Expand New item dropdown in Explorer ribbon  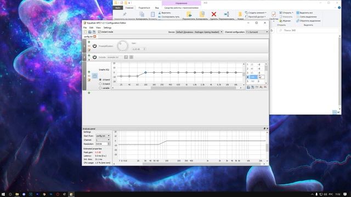click(265, 13)
